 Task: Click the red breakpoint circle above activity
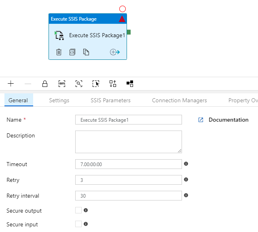123,9
